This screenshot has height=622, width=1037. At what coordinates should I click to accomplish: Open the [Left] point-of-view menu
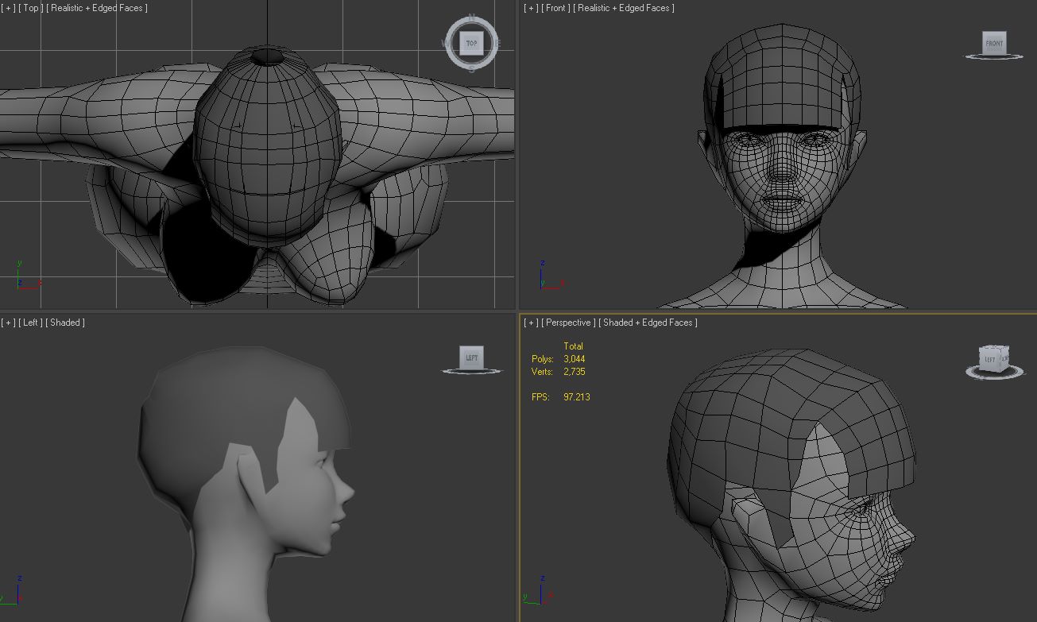click(31, 323)
